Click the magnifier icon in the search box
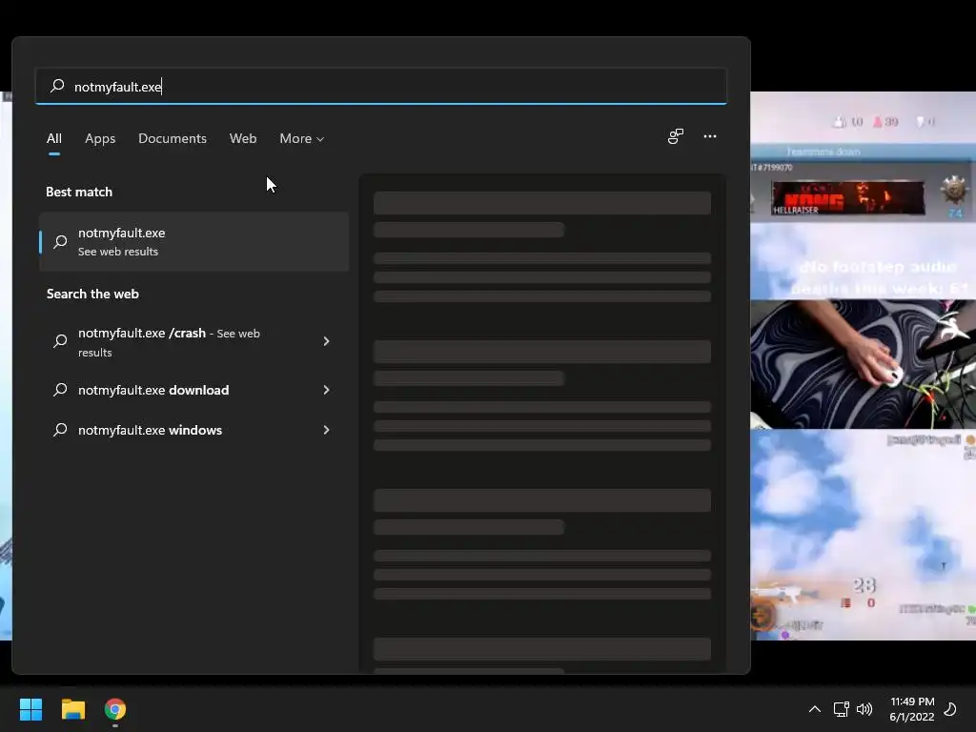 57,86
